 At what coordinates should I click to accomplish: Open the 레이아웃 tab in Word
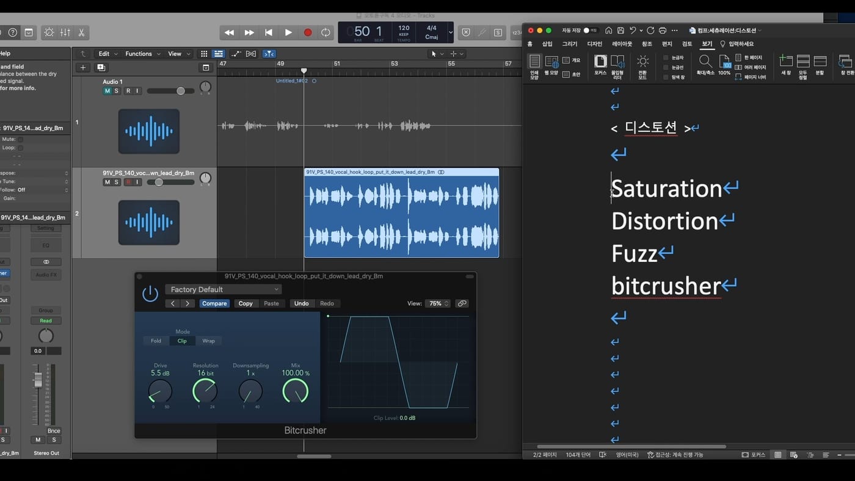[622, 44]
